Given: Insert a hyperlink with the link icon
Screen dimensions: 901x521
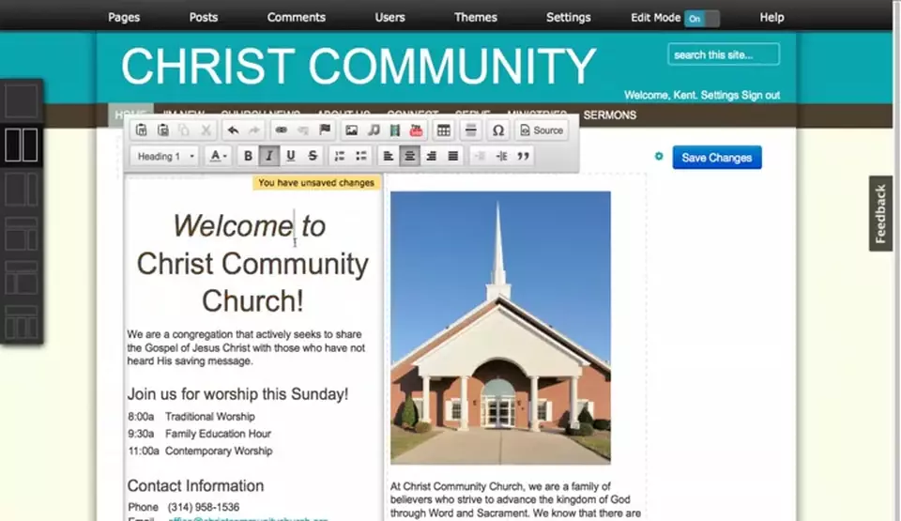Looking at the screenshot, I should (281, 130).
